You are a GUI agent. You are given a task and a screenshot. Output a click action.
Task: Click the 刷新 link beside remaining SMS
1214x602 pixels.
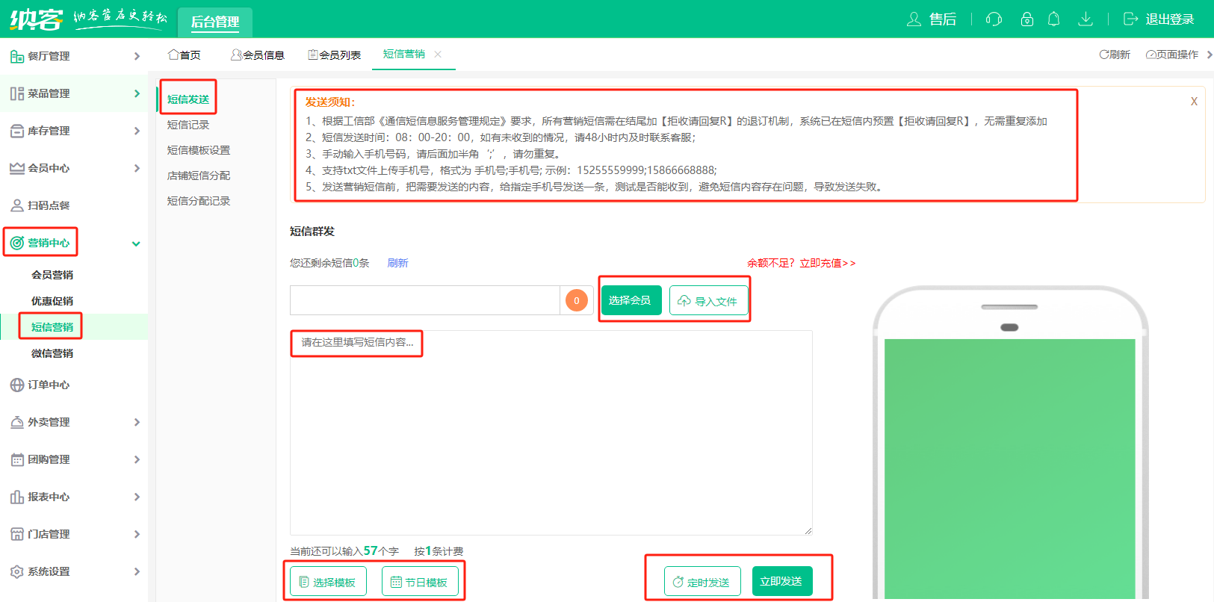pyautogui.click(x=397, y=263)
